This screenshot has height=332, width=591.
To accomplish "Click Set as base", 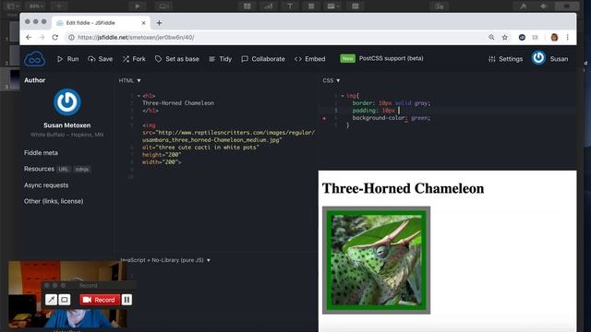I will [177, 59].
